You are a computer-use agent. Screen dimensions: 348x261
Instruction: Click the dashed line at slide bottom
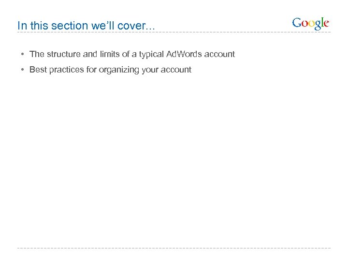pos(174,248)
